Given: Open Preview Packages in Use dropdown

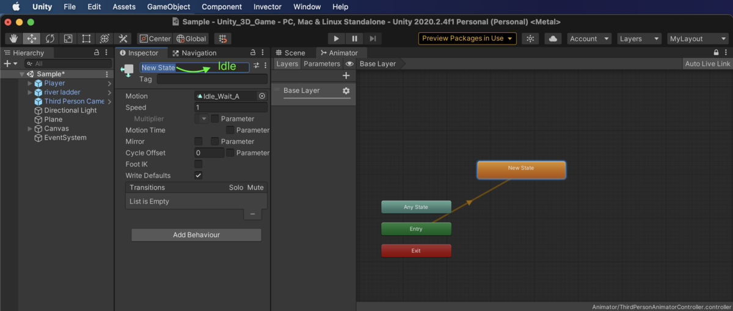Looking at the screenshot, I should pyautogui.click(x=467, y=38).
